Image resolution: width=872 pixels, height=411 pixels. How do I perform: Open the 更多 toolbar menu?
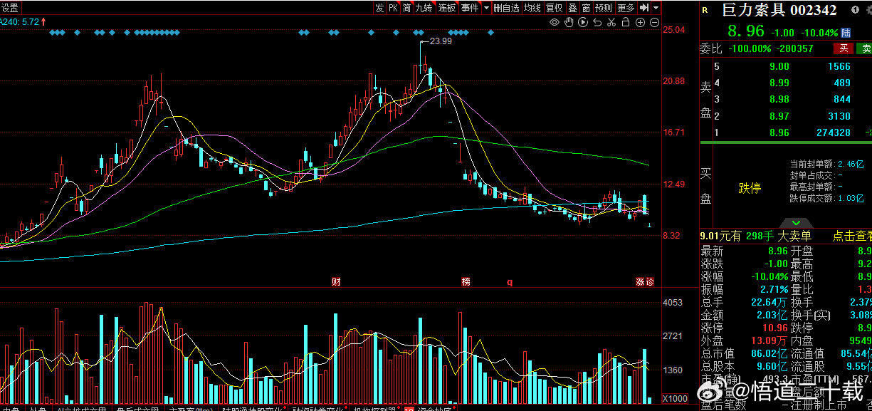point(626,8)
